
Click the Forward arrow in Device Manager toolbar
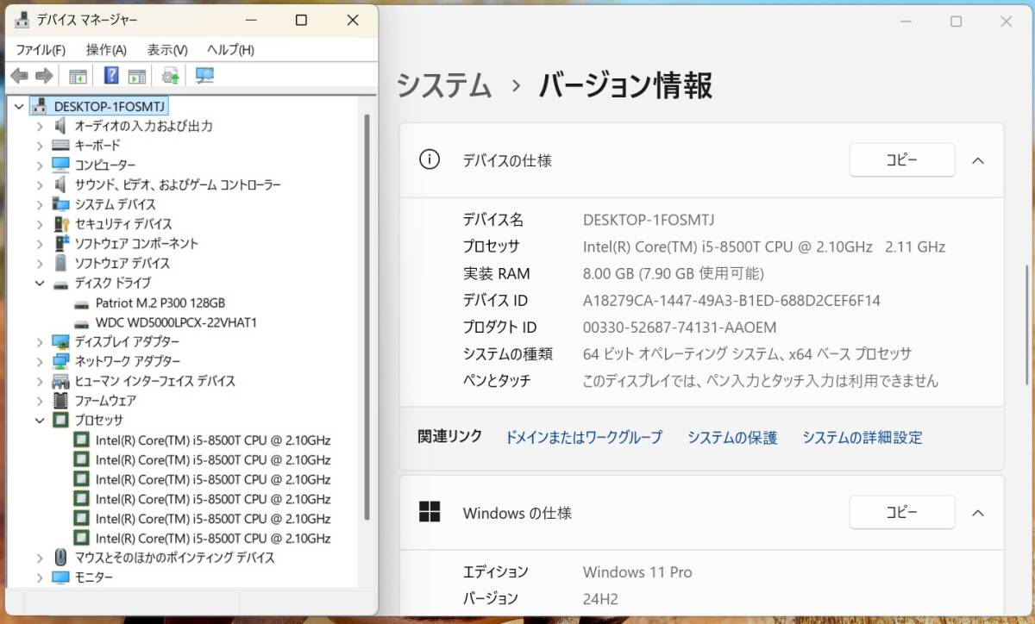(x=44, y=76)
